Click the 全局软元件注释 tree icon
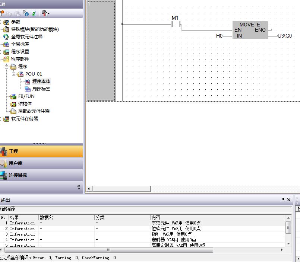300x262 pixels. pyautogui.click(x=6, y=37)
